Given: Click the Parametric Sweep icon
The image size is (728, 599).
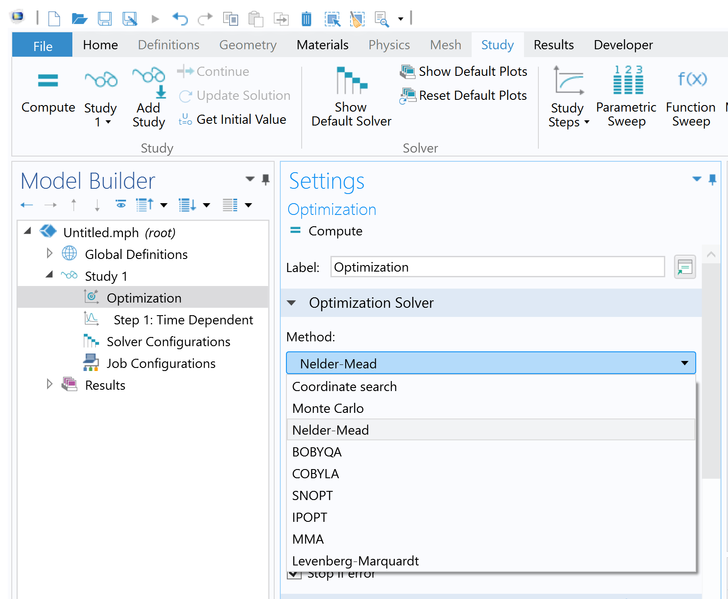Looking at the screenshot, I should pyautogui.click(x=627, y=82).
